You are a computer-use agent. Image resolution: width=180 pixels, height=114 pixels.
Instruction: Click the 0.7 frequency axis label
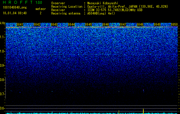pyautogui.click(x=3, y=94)
